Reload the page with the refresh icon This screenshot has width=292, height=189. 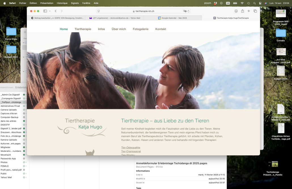pos(189,11)
